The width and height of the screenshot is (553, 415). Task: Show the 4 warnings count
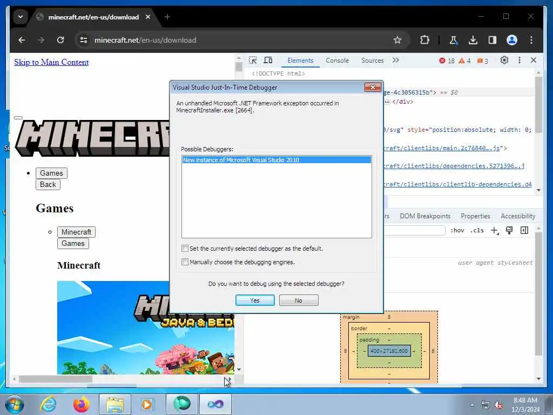(464, 61)
